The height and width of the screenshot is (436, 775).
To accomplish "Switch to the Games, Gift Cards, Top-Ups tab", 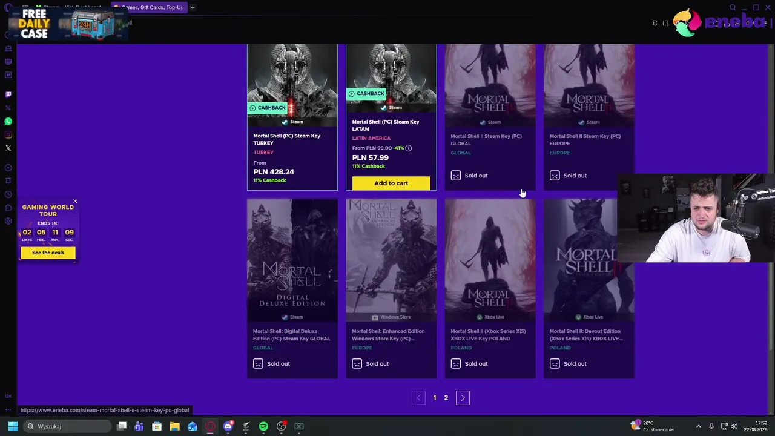I will click(149, 7).
